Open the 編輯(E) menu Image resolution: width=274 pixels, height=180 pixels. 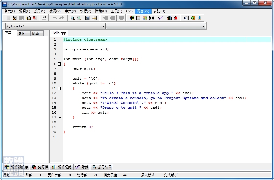(24, 11)
